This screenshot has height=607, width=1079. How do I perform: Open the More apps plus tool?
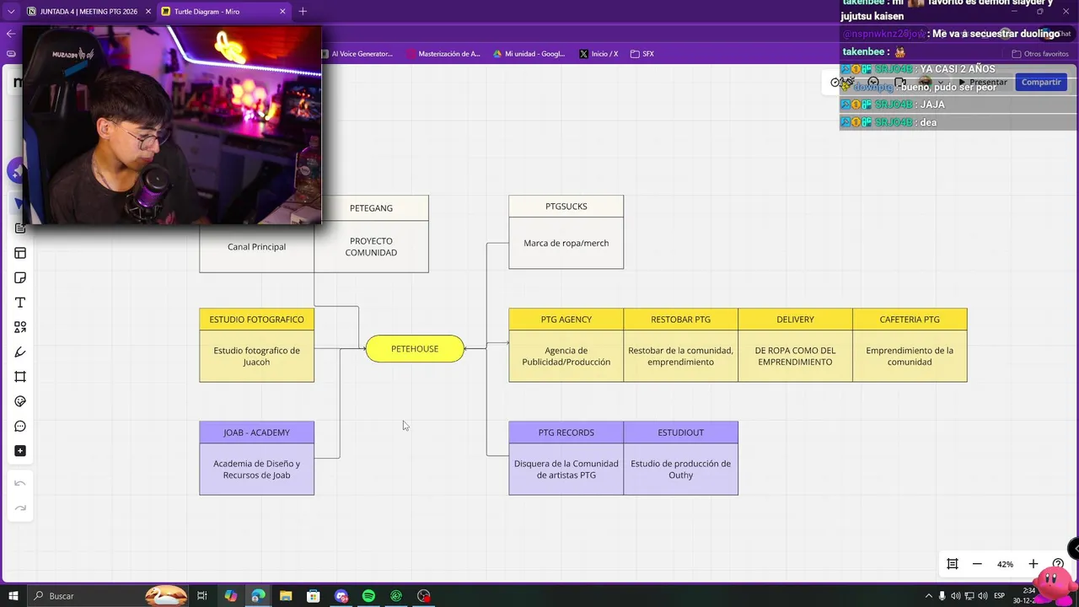(x=20, y=451)
